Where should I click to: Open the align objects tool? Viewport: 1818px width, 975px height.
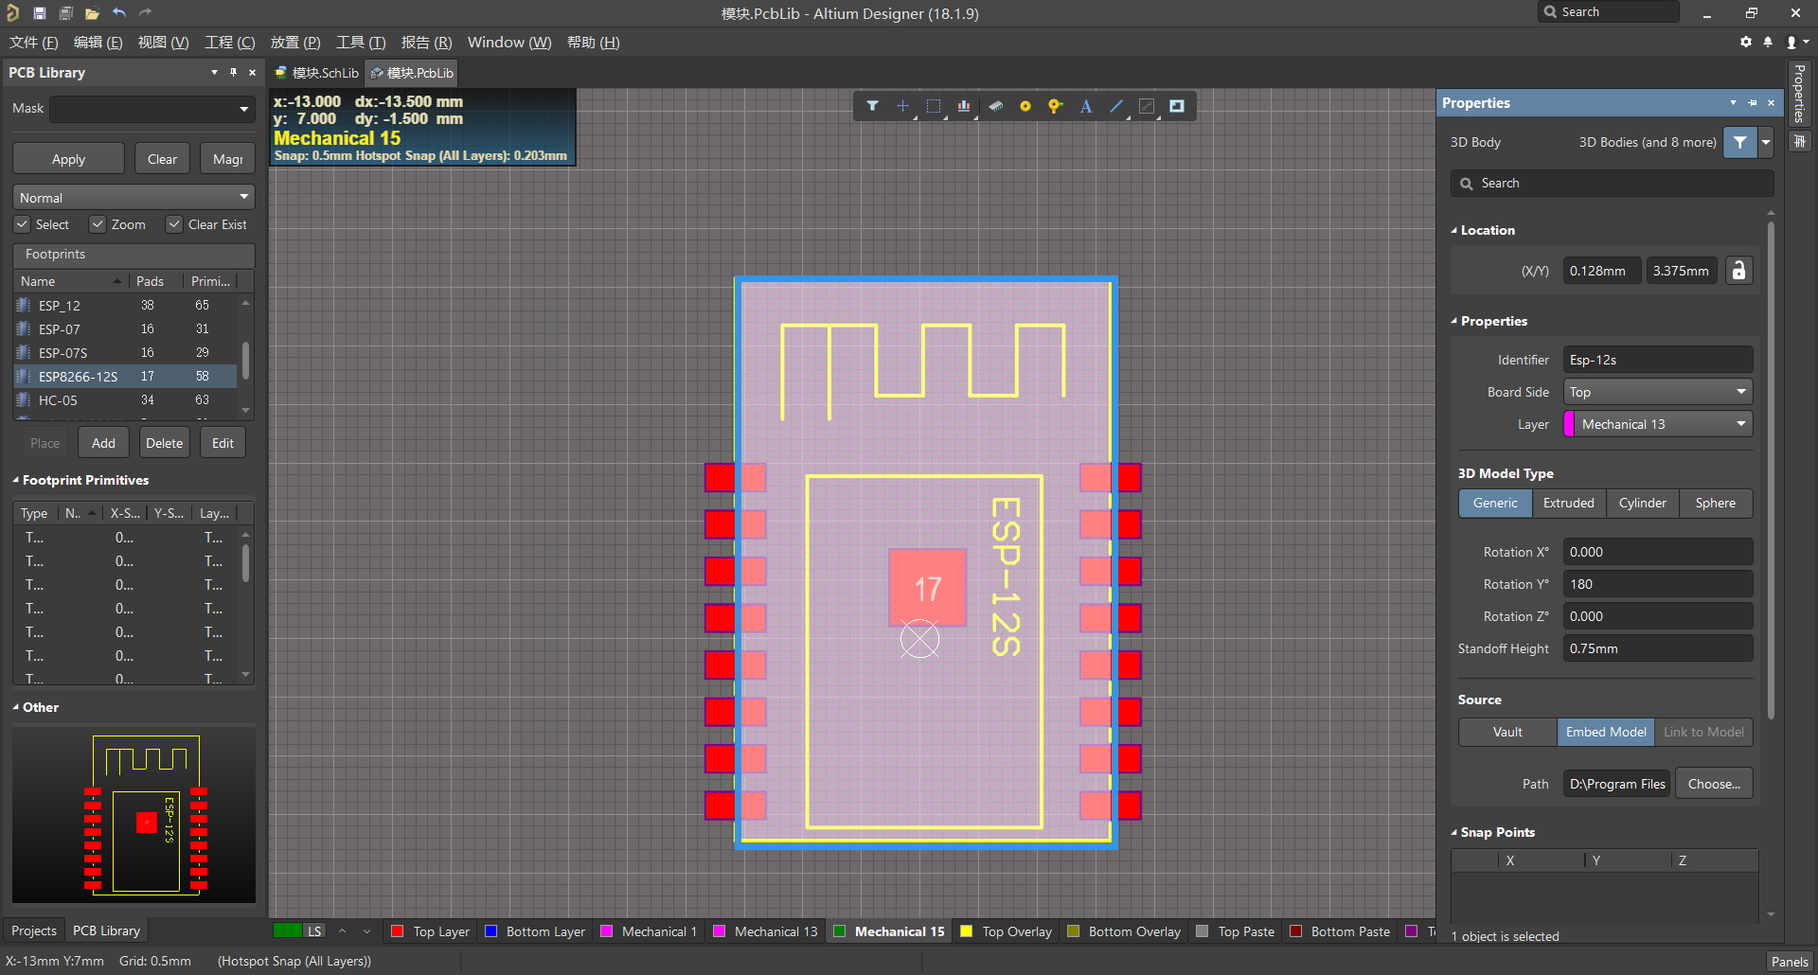tap(964, 106)
